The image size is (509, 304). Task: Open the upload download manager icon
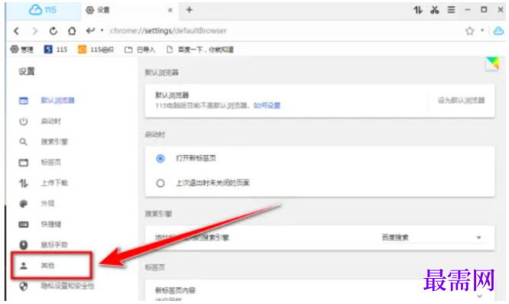click(418, 10)
